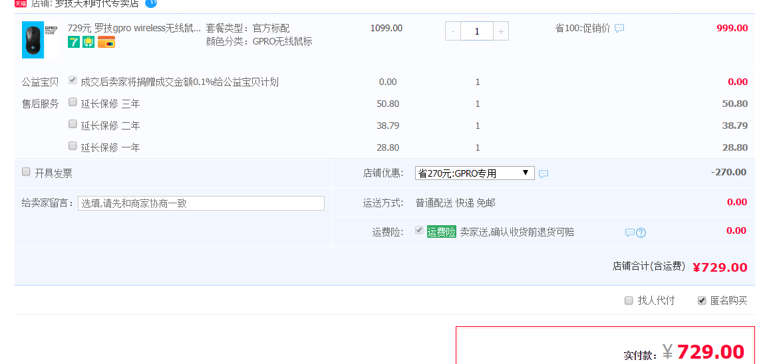Click the 实付款 amount 729.00

710,352
